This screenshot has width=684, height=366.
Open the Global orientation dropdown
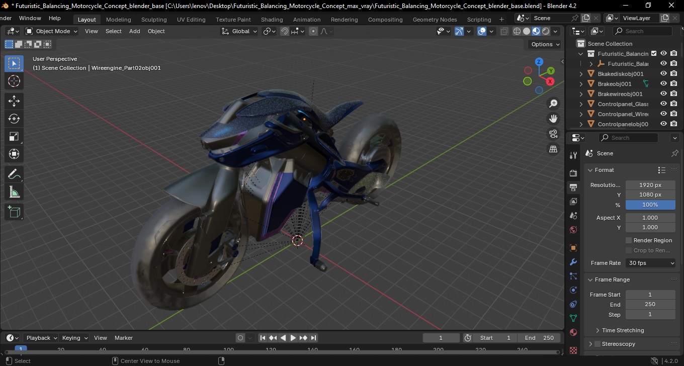(239, 31)
